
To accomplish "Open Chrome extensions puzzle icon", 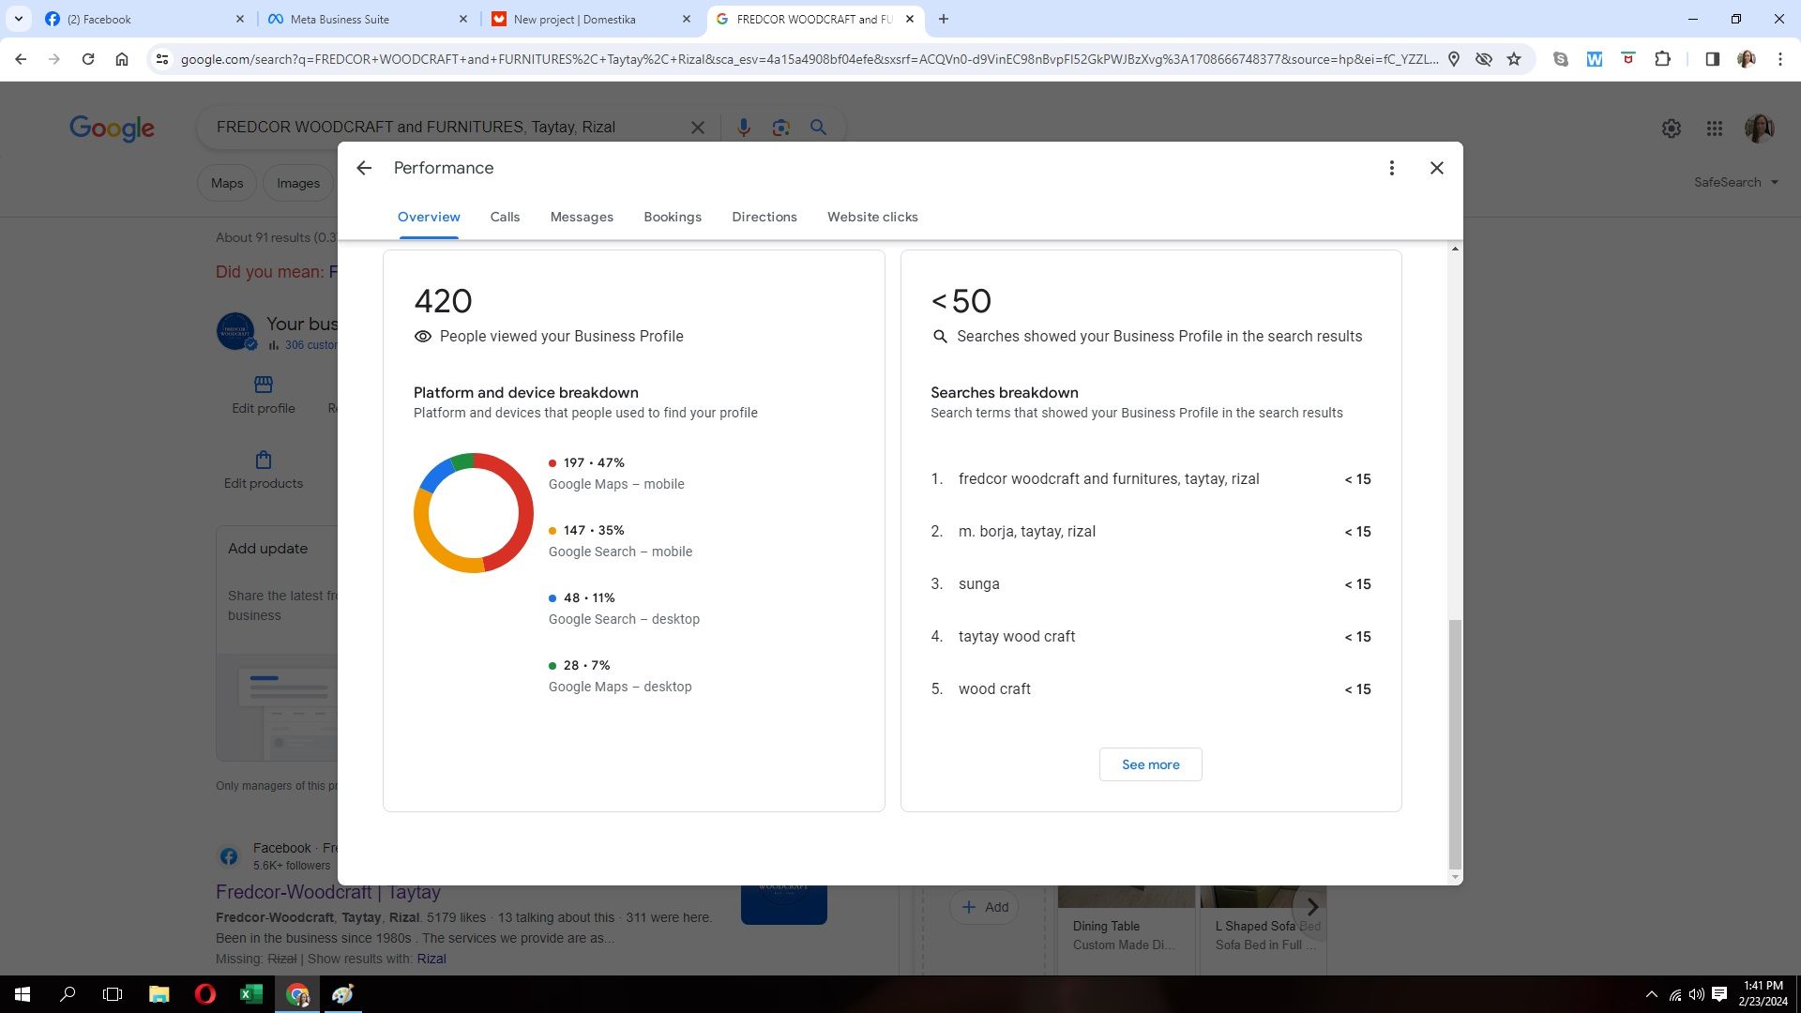I will 1662,59.
